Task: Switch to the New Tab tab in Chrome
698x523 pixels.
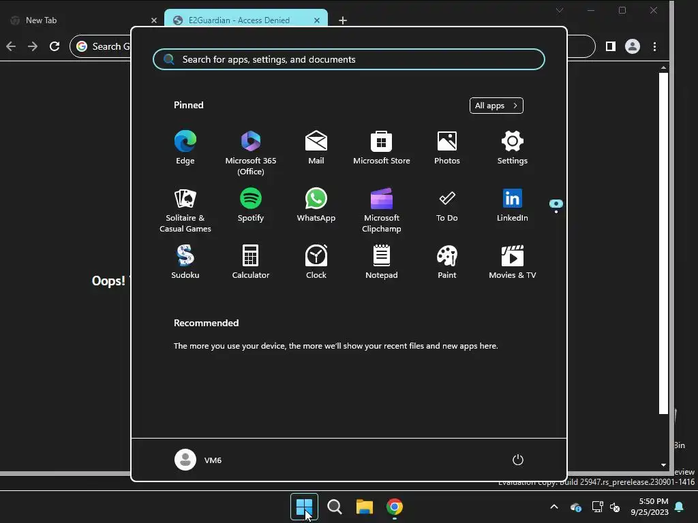Action: (80, 20)
